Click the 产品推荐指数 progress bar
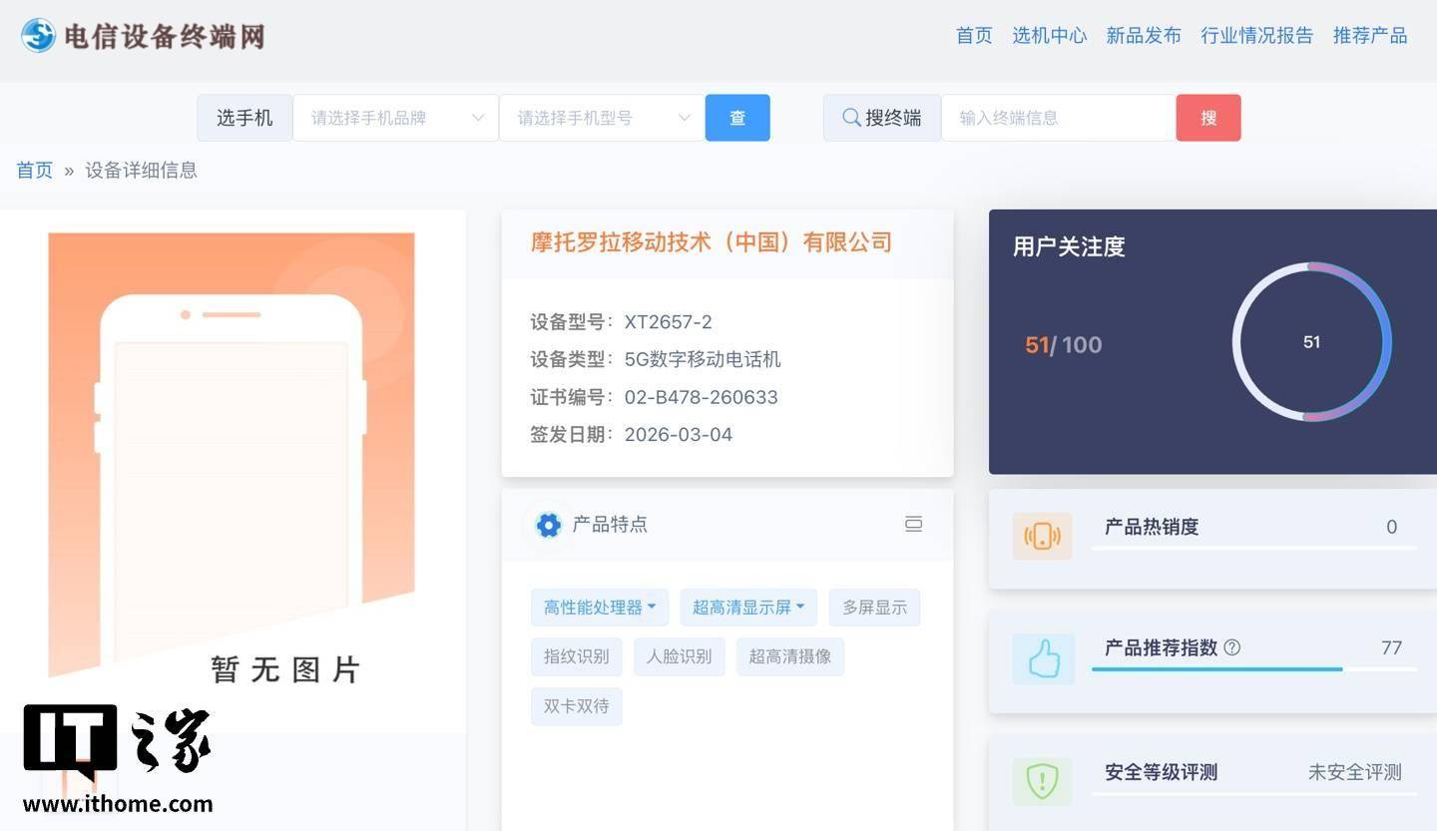Image resolution: width=1437 pixels, height=831 pixels. click(x=1253, y=669)
